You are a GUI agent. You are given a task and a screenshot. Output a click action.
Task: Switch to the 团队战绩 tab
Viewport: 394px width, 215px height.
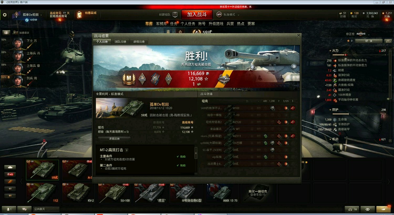[x=120, y=41]
